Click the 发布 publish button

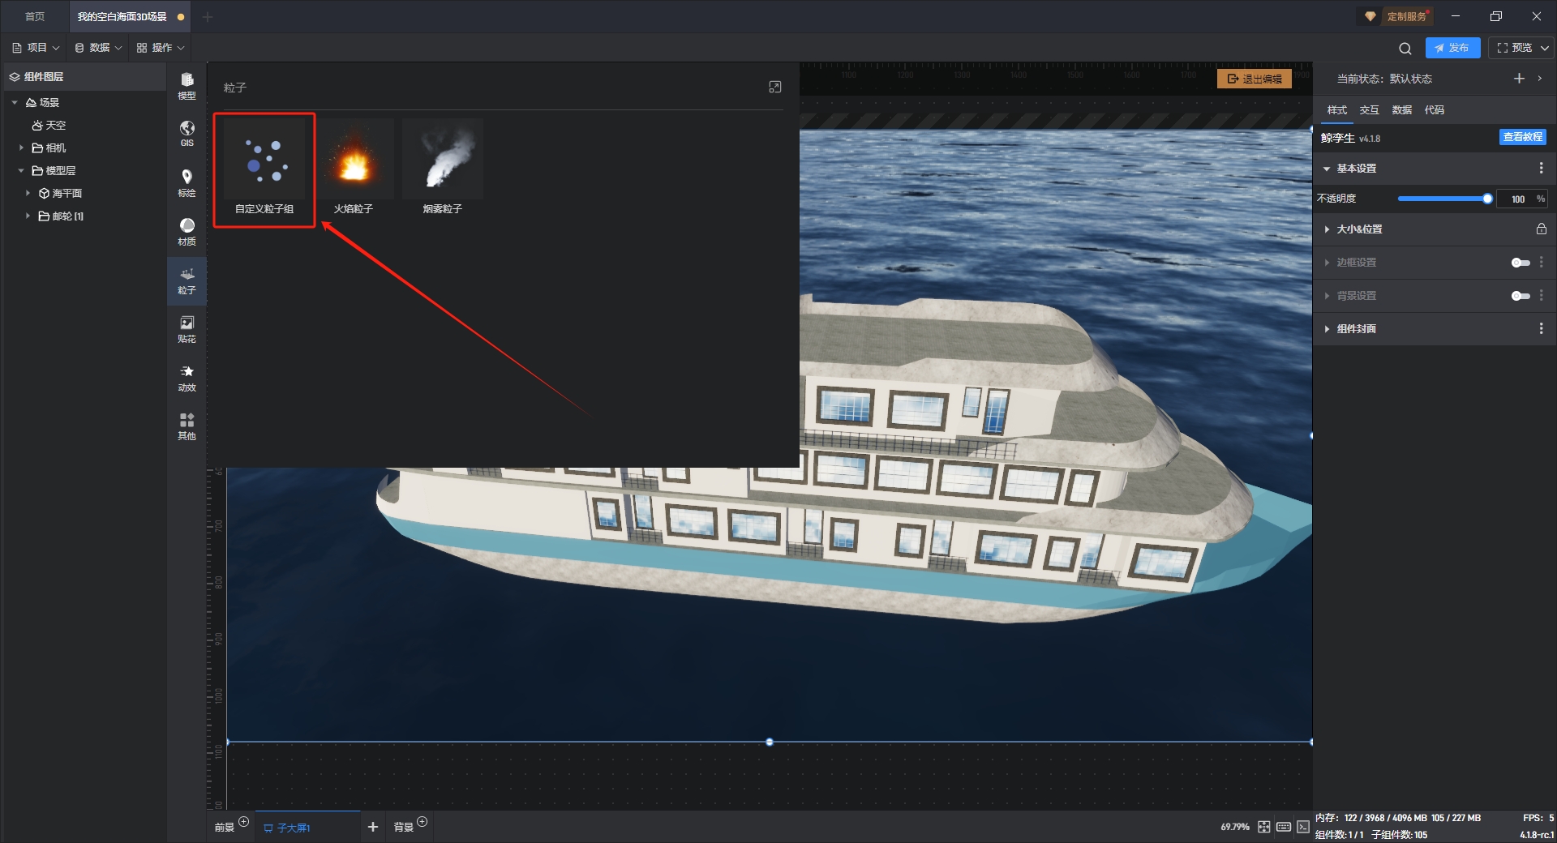1452,48
